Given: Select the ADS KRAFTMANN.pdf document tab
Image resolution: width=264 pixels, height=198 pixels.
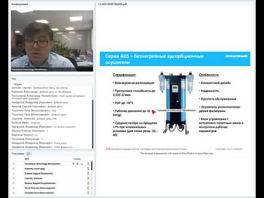Looking at the screenshot, I should (112, 4).
